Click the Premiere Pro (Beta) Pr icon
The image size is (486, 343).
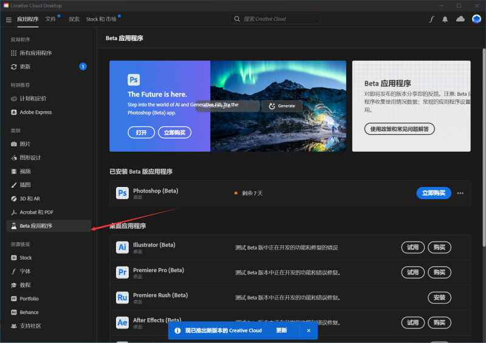[122, 273]
